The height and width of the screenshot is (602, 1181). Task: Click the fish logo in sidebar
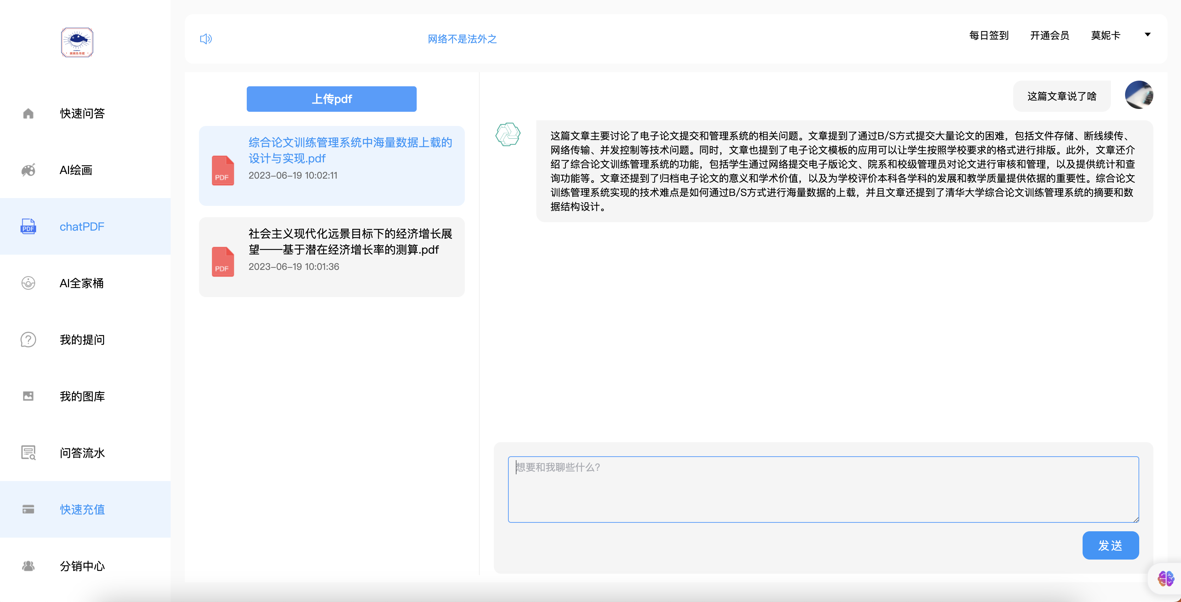(x=77, y=42)
